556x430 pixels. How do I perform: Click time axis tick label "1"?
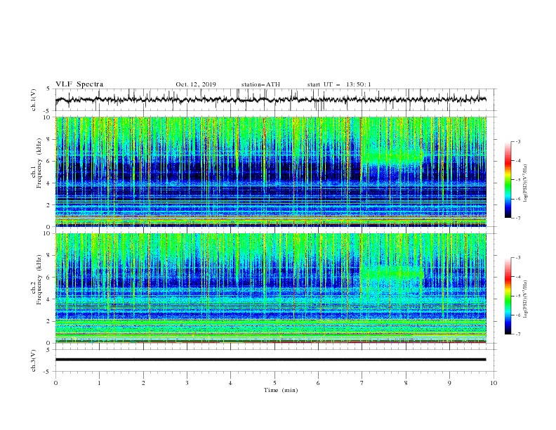99,383
